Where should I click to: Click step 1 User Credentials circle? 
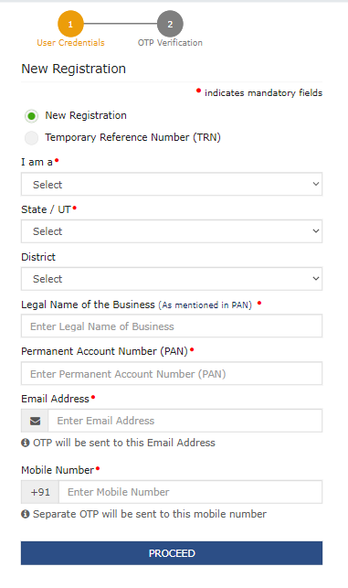pyautogui.click(x=70, y=24)
